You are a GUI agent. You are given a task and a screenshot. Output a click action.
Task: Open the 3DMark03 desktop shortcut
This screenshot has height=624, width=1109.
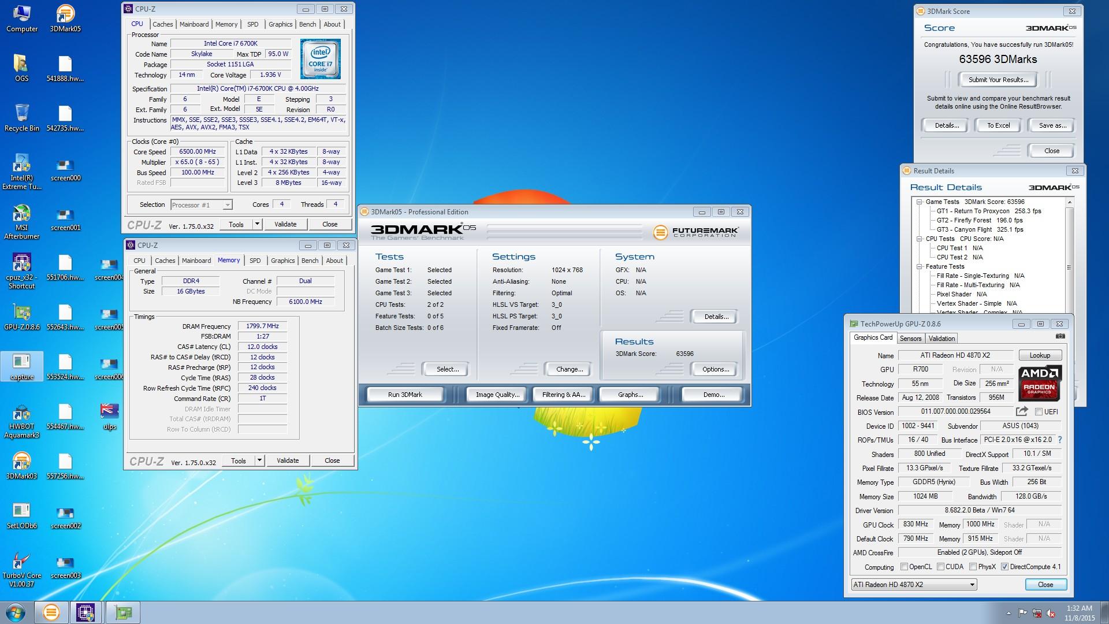click(21, 466)
